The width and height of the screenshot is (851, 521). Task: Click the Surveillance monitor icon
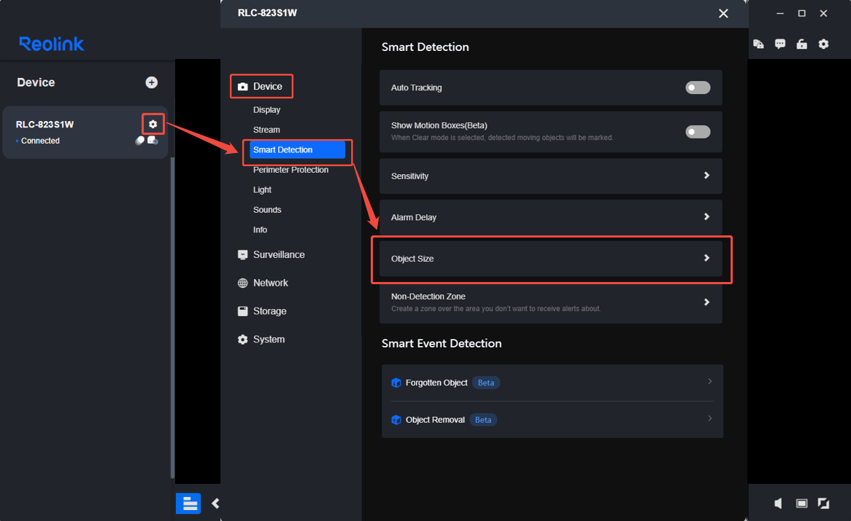point(242,254)
